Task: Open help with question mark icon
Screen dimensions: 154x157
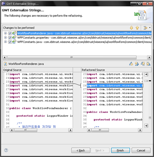Action: coord(6,150)
